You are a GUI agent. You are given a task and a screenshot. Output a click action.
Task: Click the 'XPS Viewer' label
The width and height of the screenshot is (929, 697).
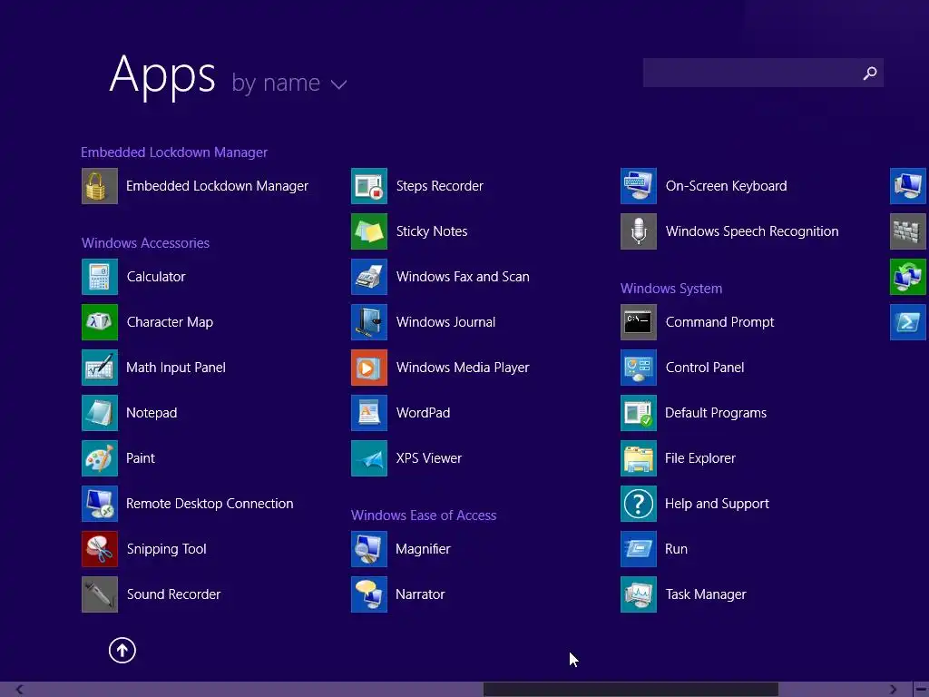click(x=429, y=458)
